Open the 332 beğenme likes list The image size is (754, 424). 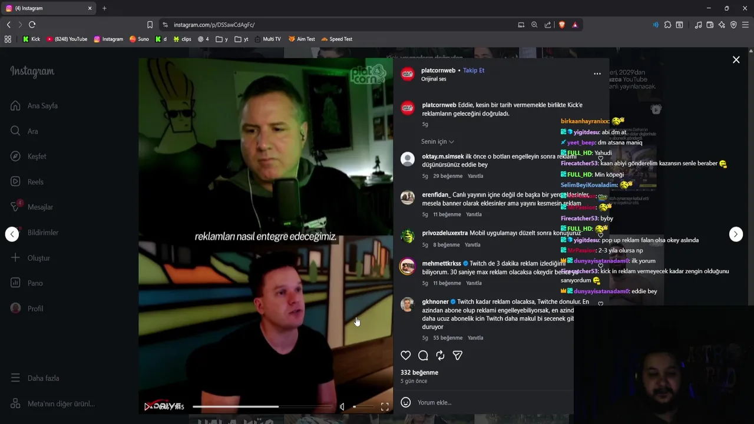click(419, 372)
